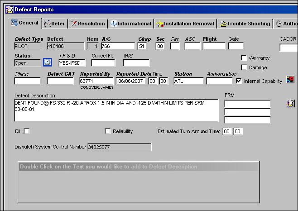Image resolution: width=298 pixels, height=211 pixels.
Task: Click the Defect number field 418406
Action: [66, 46]
